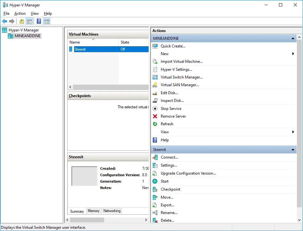Expand the View submenu arrow in Actions
The width and height of the screenshot is (303, 231).
293,132
